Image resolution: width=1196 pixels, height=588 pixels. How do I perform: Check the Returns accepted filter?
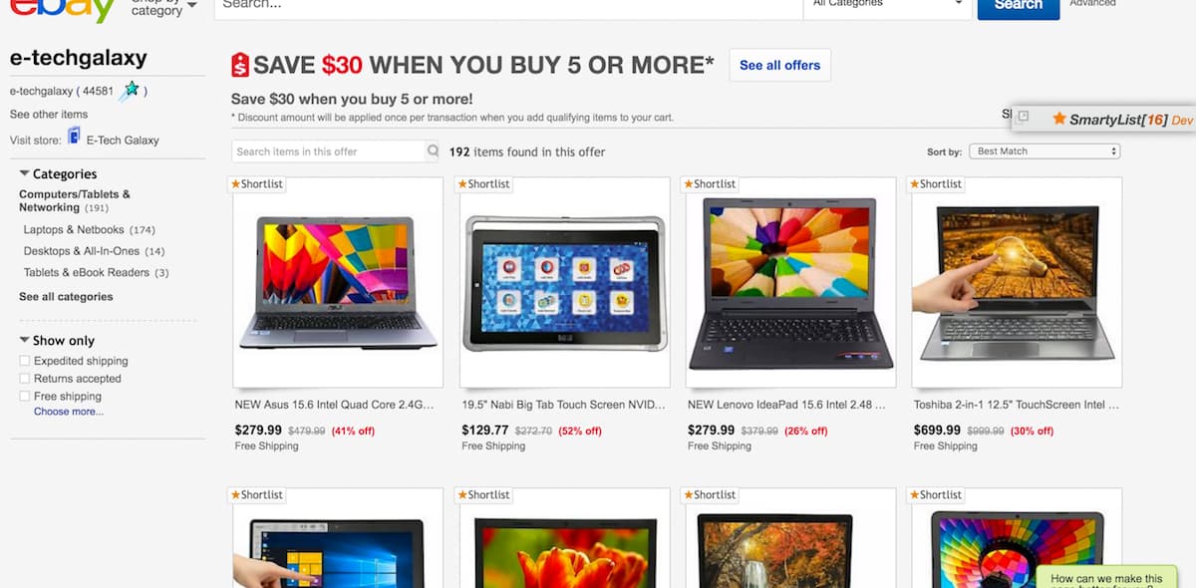pos(25,379)
